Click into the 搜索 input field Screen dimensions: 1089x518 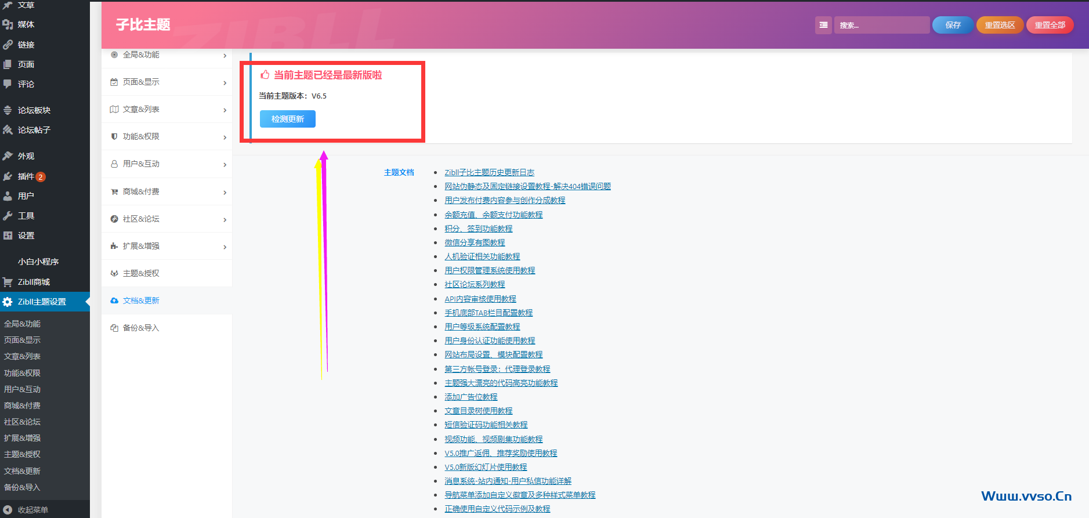click(x=881, y=25)
